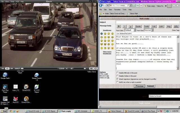The height and width of the screenshot is (113, 180).
Task: Open the 'Select a forum' dropdown
Action: click(164, 96)
